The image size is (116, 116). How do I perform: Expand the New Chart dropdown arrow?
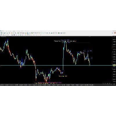point(3,33)
